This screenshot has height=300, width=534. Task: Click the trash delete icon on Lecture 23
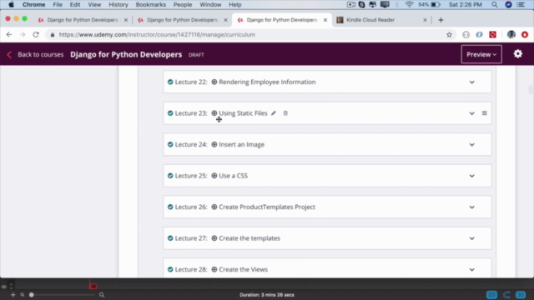tap(285, 113)
